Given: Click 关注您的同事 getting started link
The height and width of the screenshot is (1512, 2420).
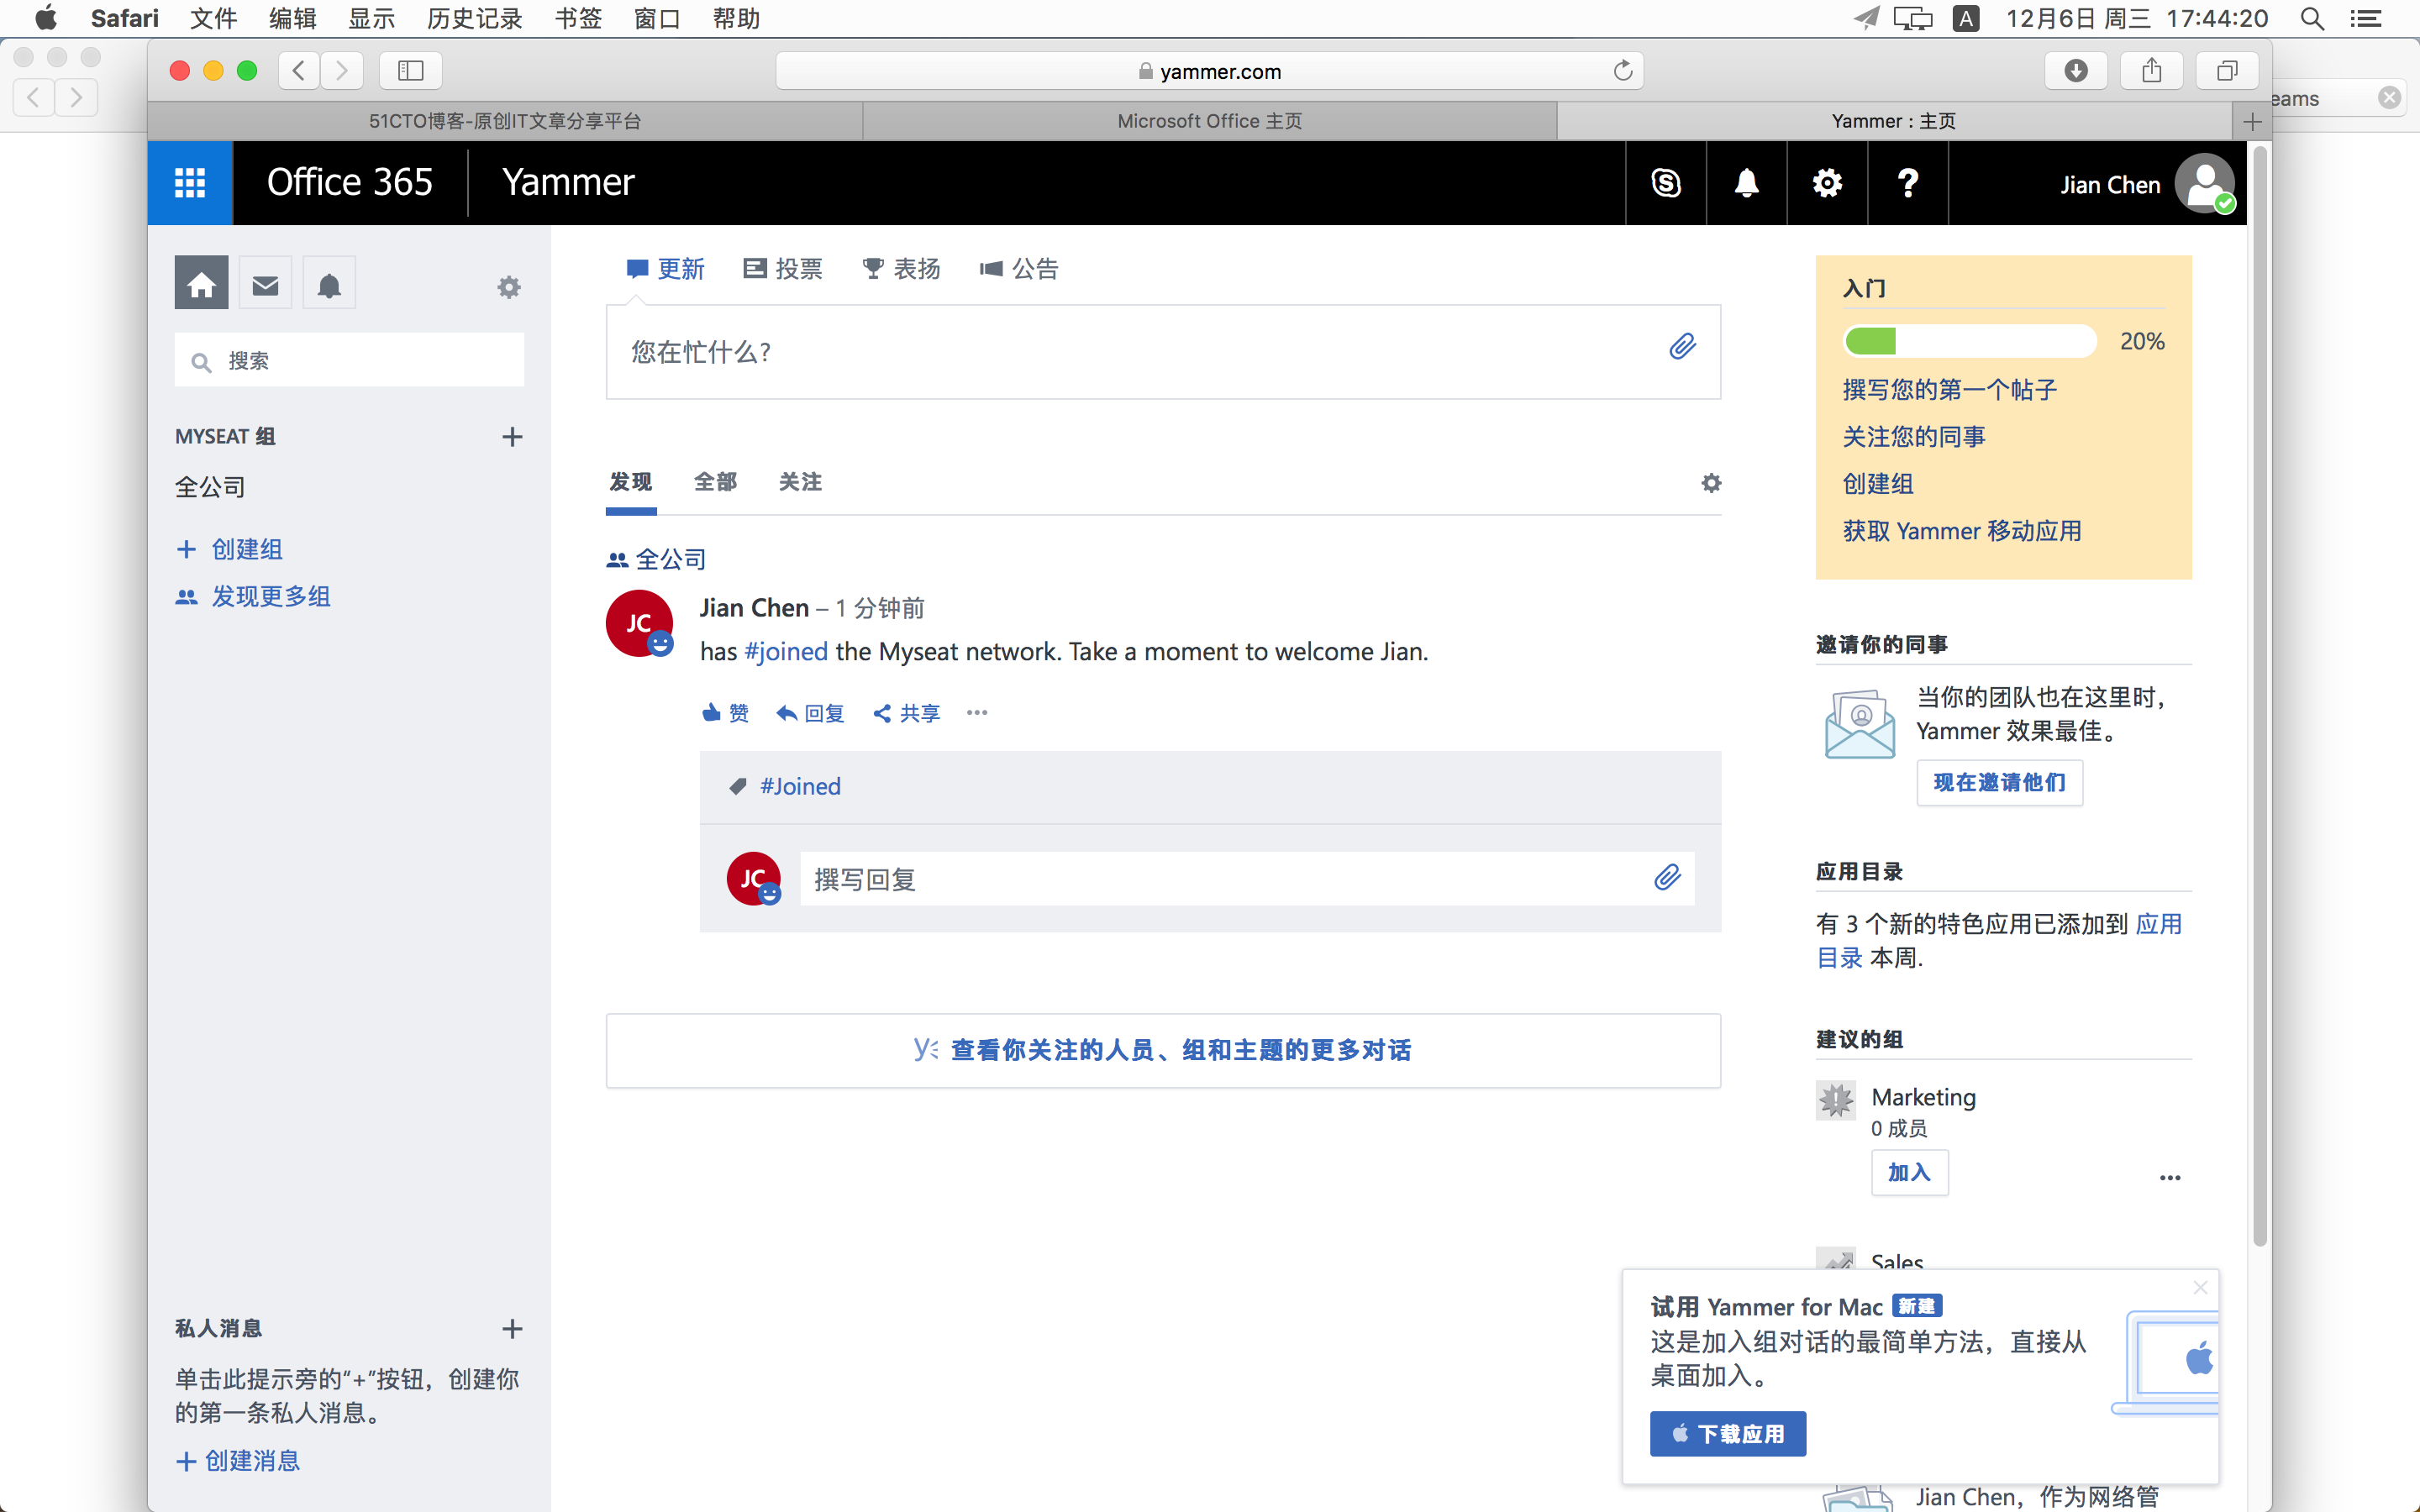Looking at the screenshot, I should [x=1914, y=437].
